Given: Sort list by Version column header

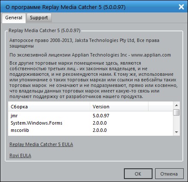Looking at the screenshot, I should tap(119, 107).
